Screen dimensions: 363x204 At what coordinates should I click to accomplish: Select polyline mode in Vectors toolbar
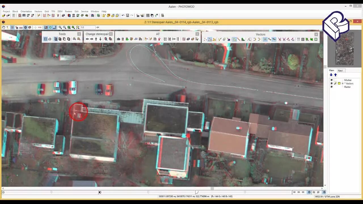click(x=210, y=39)
